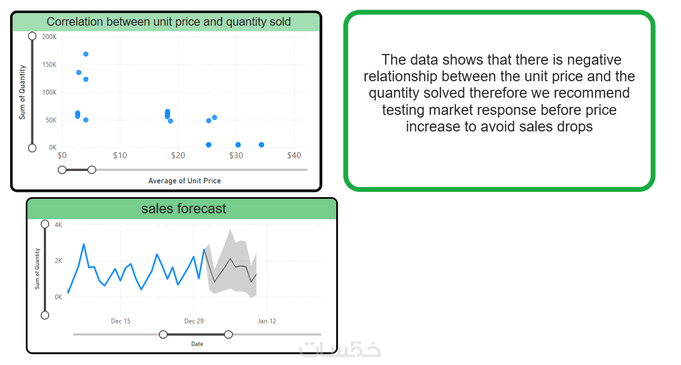Click the 'Correlation between unit price and quantity sold' title
681x365 pixels.
tap(168, 22)
